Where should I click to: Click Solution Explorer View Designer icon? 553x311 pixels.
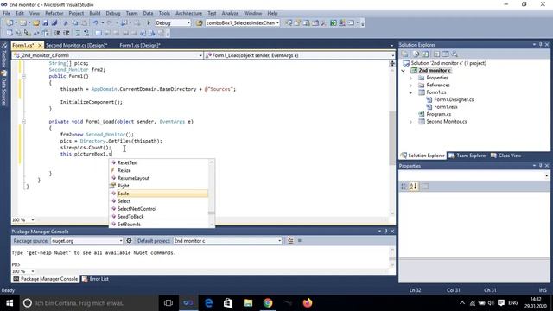[x=446, y=54]
